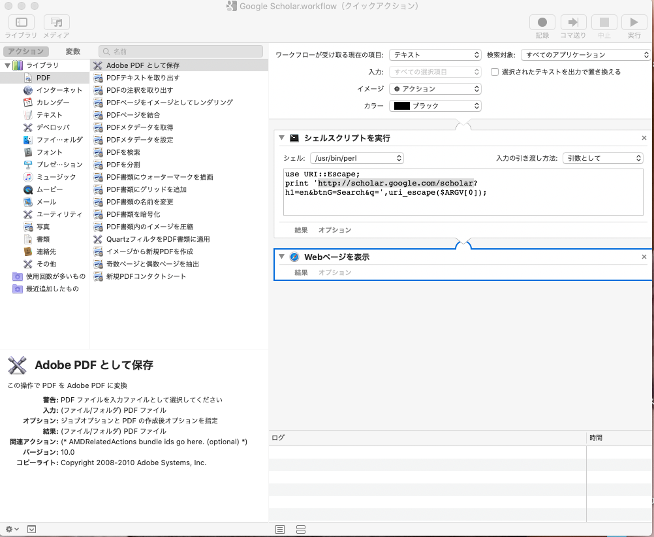Show 結果 of the Webページを表示 action
This screenshot has height=537, width=654.
pos(301,272)
